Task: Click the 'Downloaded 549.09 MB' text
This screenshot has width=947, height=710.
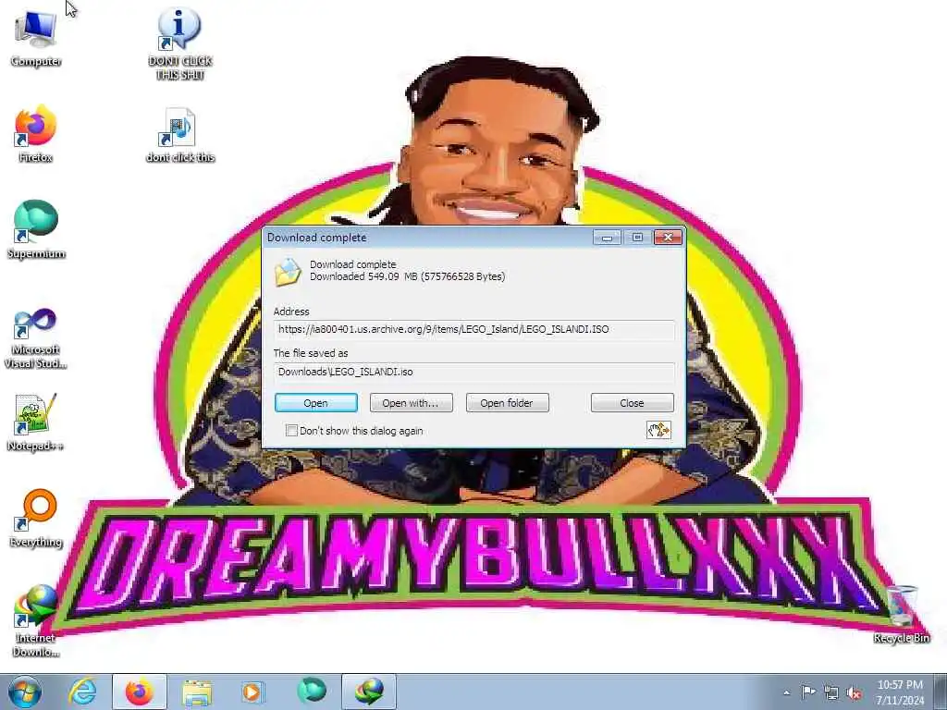Action: pyautogui.click(x=408, y=276)
